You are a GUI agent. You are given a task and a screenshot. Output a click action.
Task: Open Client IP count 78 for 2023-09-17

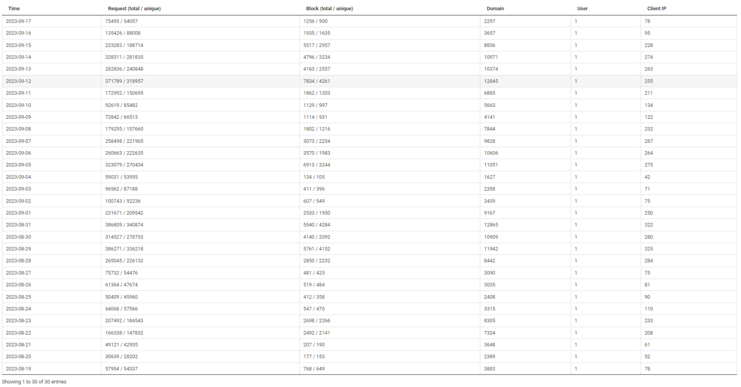[x=647, y=21]
